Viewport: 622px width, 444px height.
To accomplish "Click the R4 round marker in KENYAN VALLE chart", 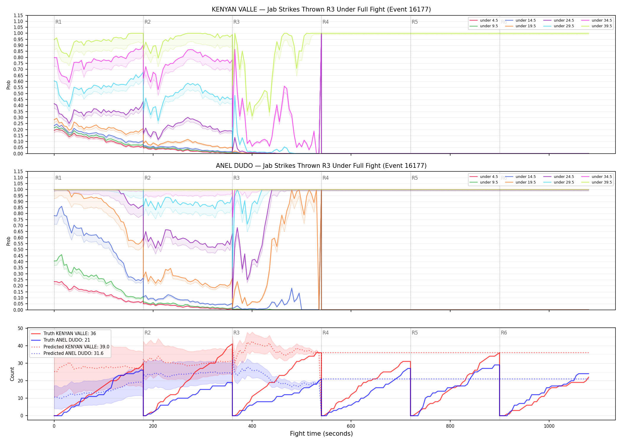I will 326,22.
